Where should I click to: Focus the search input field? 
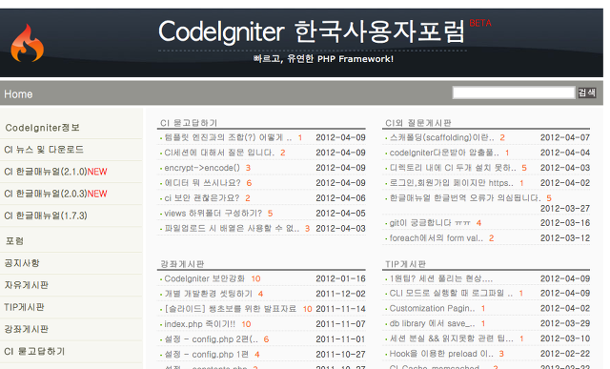click(x=514, y=92)
